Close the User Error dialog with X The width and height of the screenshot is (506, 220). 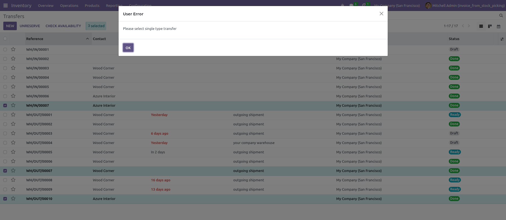(x=381, y=14)
